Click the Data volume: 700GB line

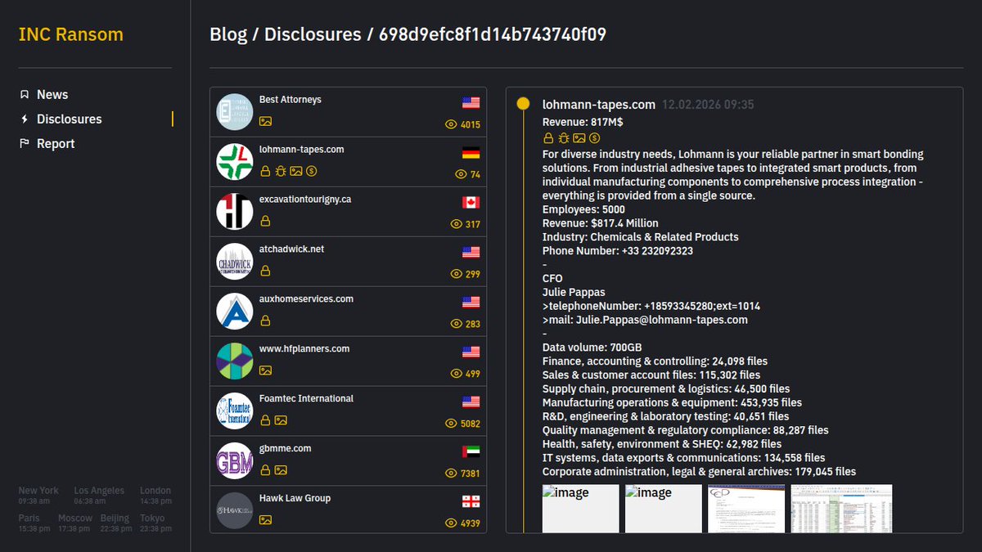tap(592, 348)
